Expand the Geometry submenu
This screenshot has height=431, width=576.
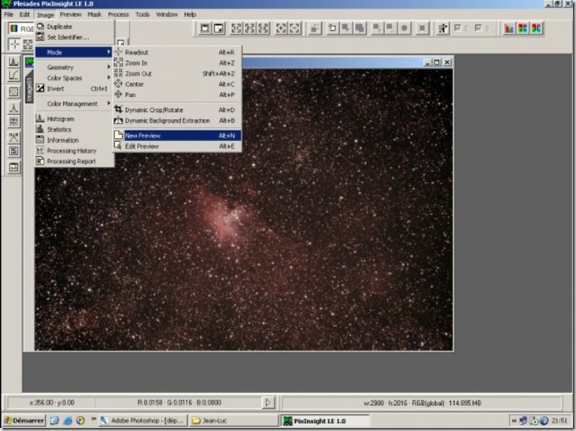75,67
